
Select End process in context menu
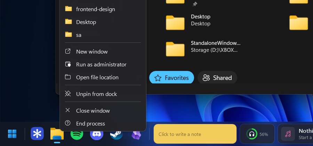pyautogui.click(x=103, y=123)
